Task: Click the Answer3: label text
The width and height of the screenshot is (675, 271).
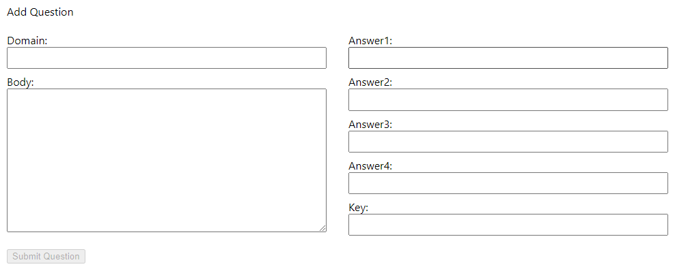Action: tap(370, 125)
